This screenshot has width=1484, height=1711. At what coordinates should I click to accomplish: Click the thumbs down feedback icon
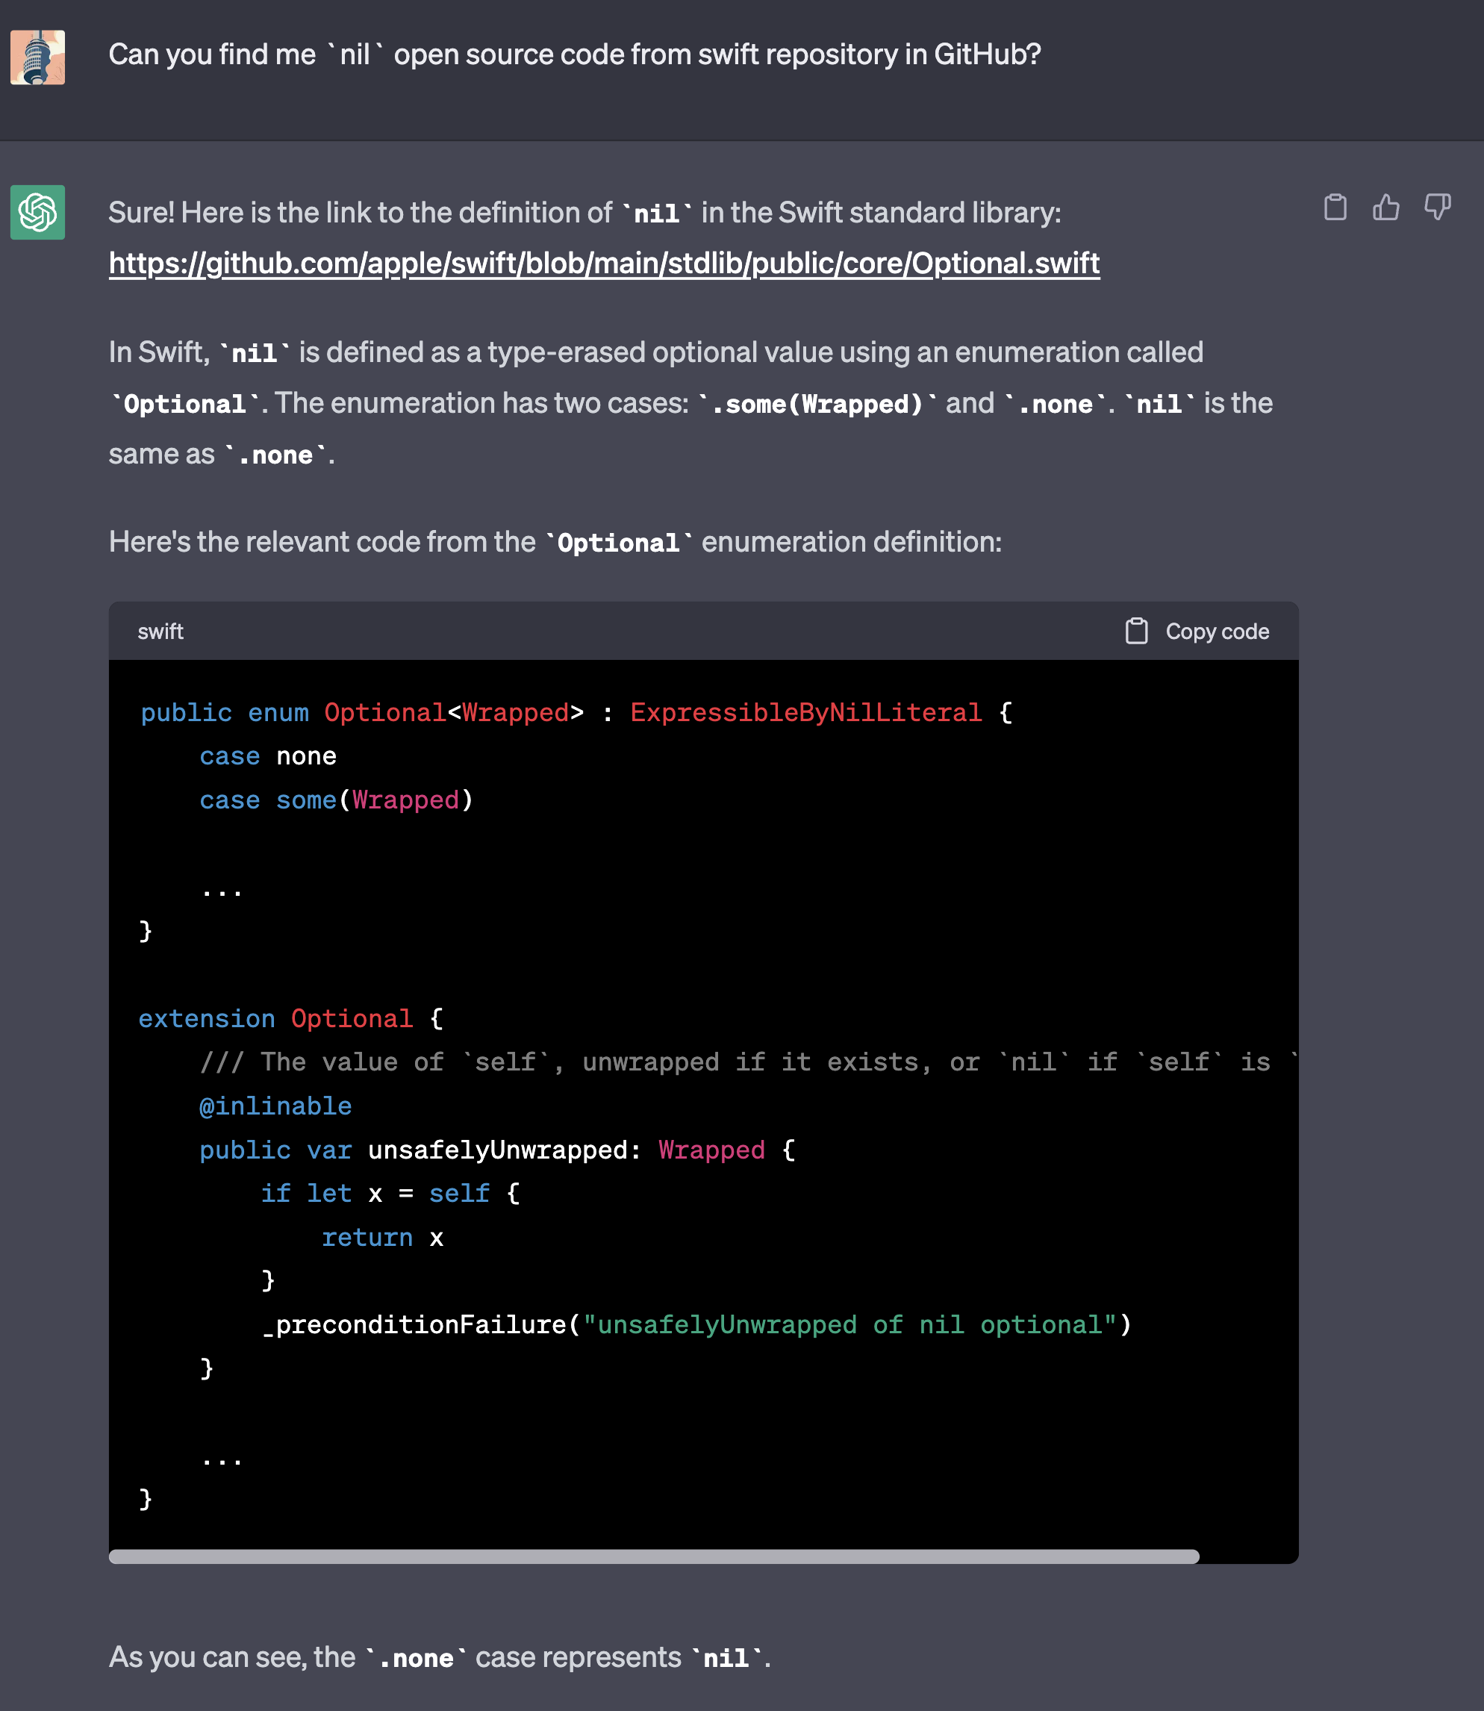click(x=1437, y=207)
